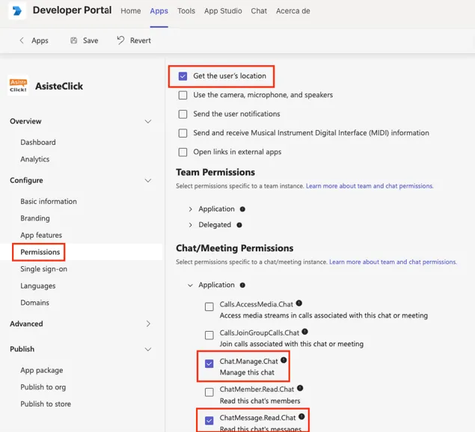Image resolution: width=475 pixels, height=432 pixels.
Task: Click the Save button
Action: point(85,40)
